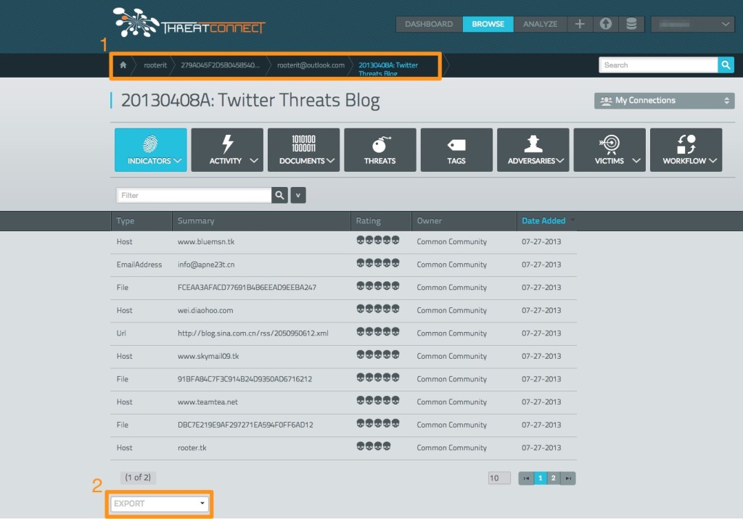The height and width of the screenshot is (519, 743).
Task: Click the skull rating for www.bluemsn.tk
Action: (377, 240)
